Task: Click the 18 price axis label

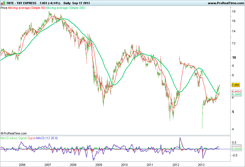Action: click(x=234, y=11)
